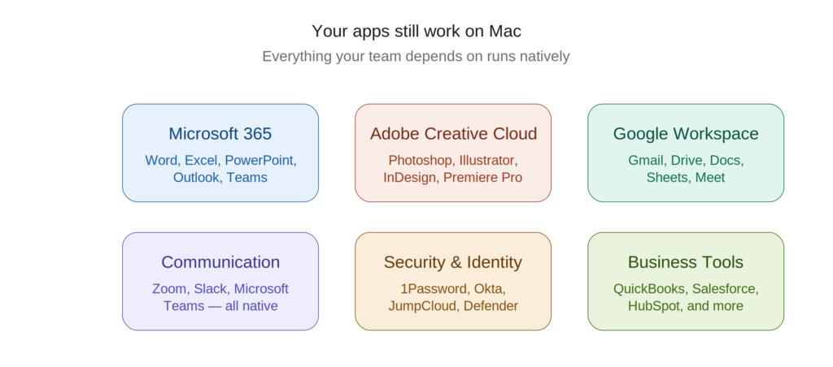This screenshot has width=833, height=367.
Task: Click the "Teams — all native" text line
Action: (x=220, y=306)
